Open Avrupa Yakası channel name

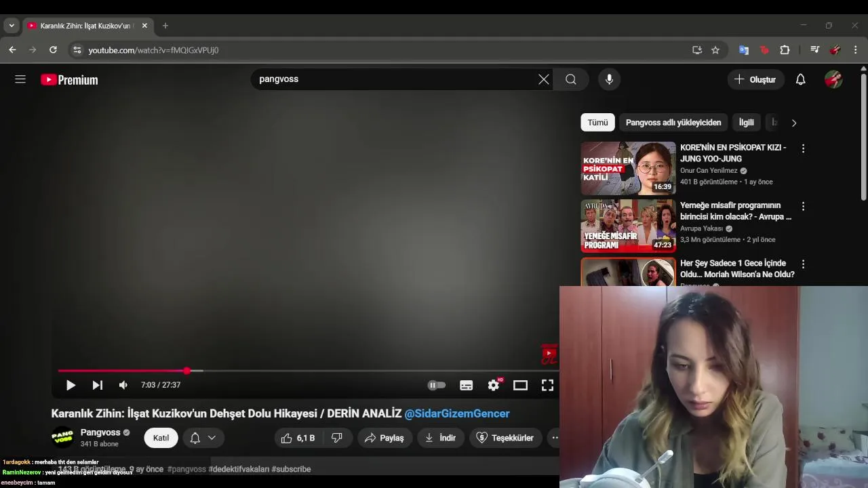pyautogui.click(x=701, y=228)
